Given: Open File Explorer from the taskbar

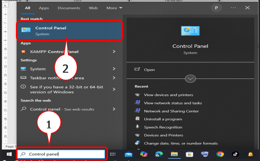Looking at the screenshot, I should (174, 154).
